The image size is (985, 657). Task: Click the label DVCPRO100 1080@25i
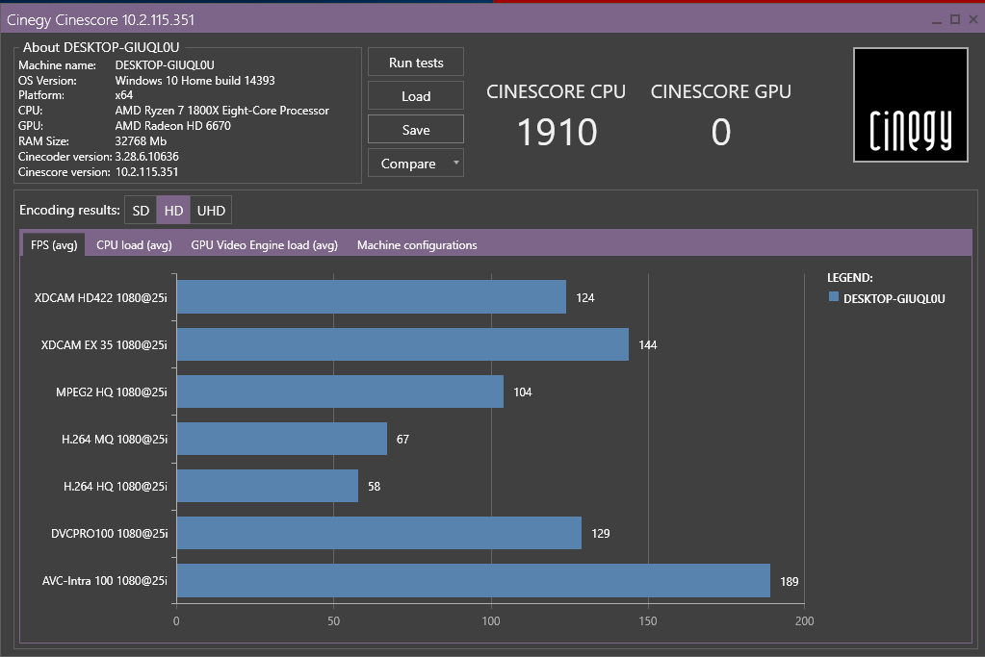[x=110, y=533]
